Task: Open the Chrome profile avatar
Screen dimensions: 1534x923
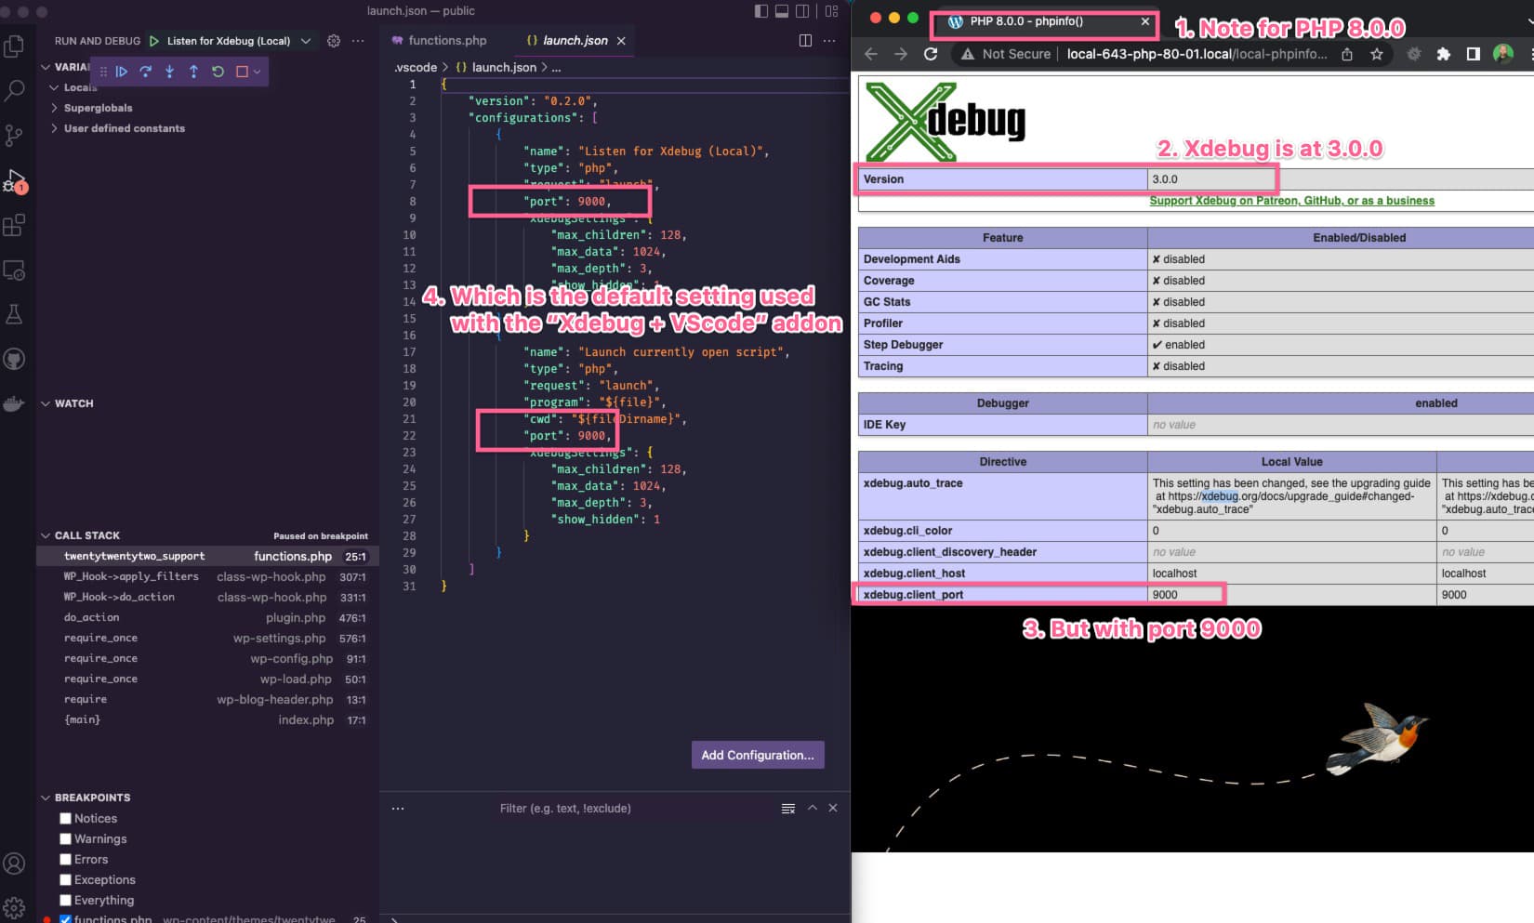Action: (x=1503, y=54)
